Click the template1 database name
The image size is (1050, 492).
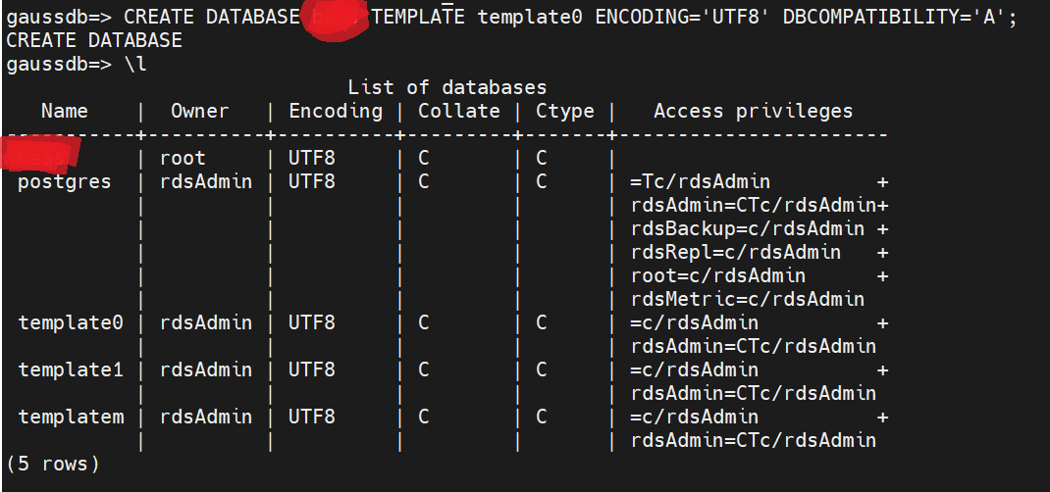tap(71, 370)
